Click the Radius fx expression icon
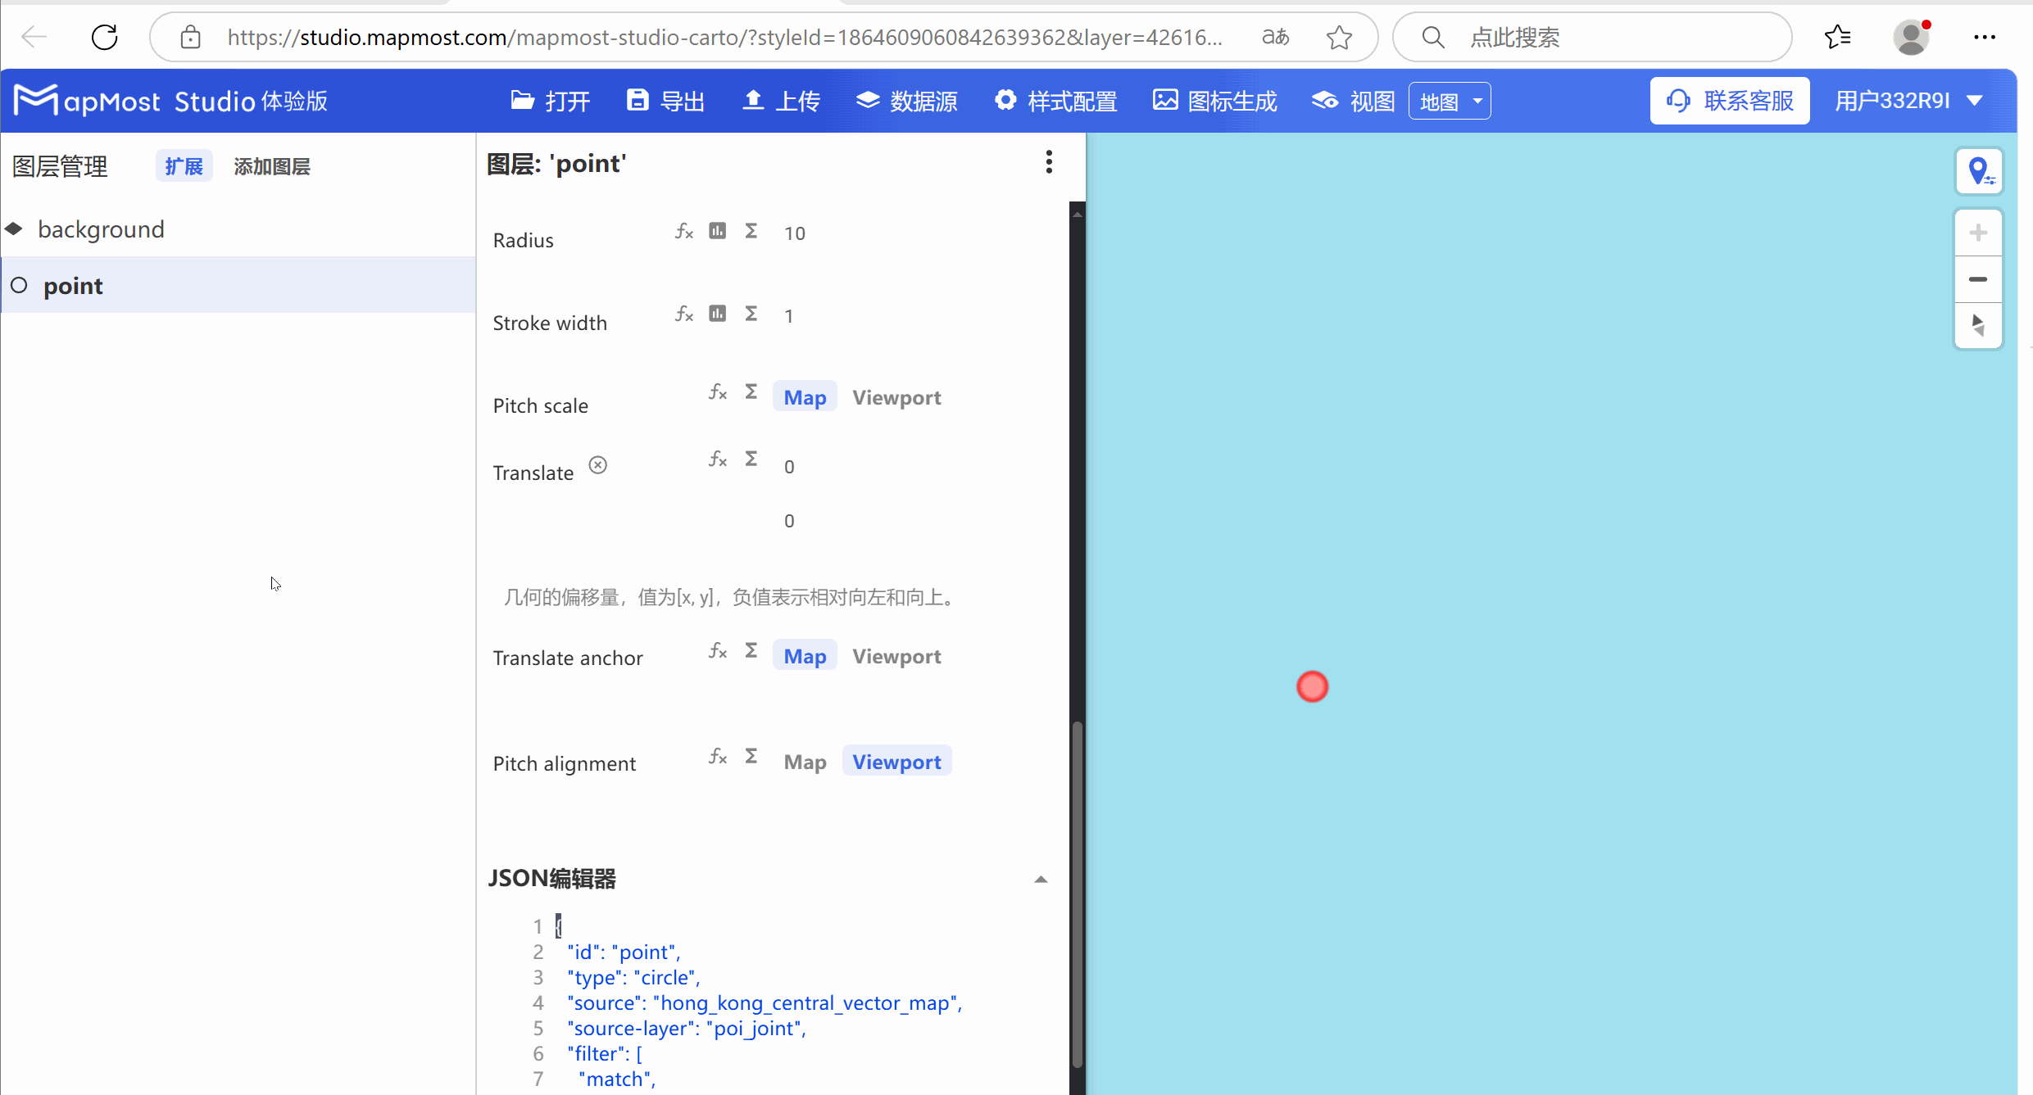This screenshot has width=2033, height=1095. coord(683,232)
